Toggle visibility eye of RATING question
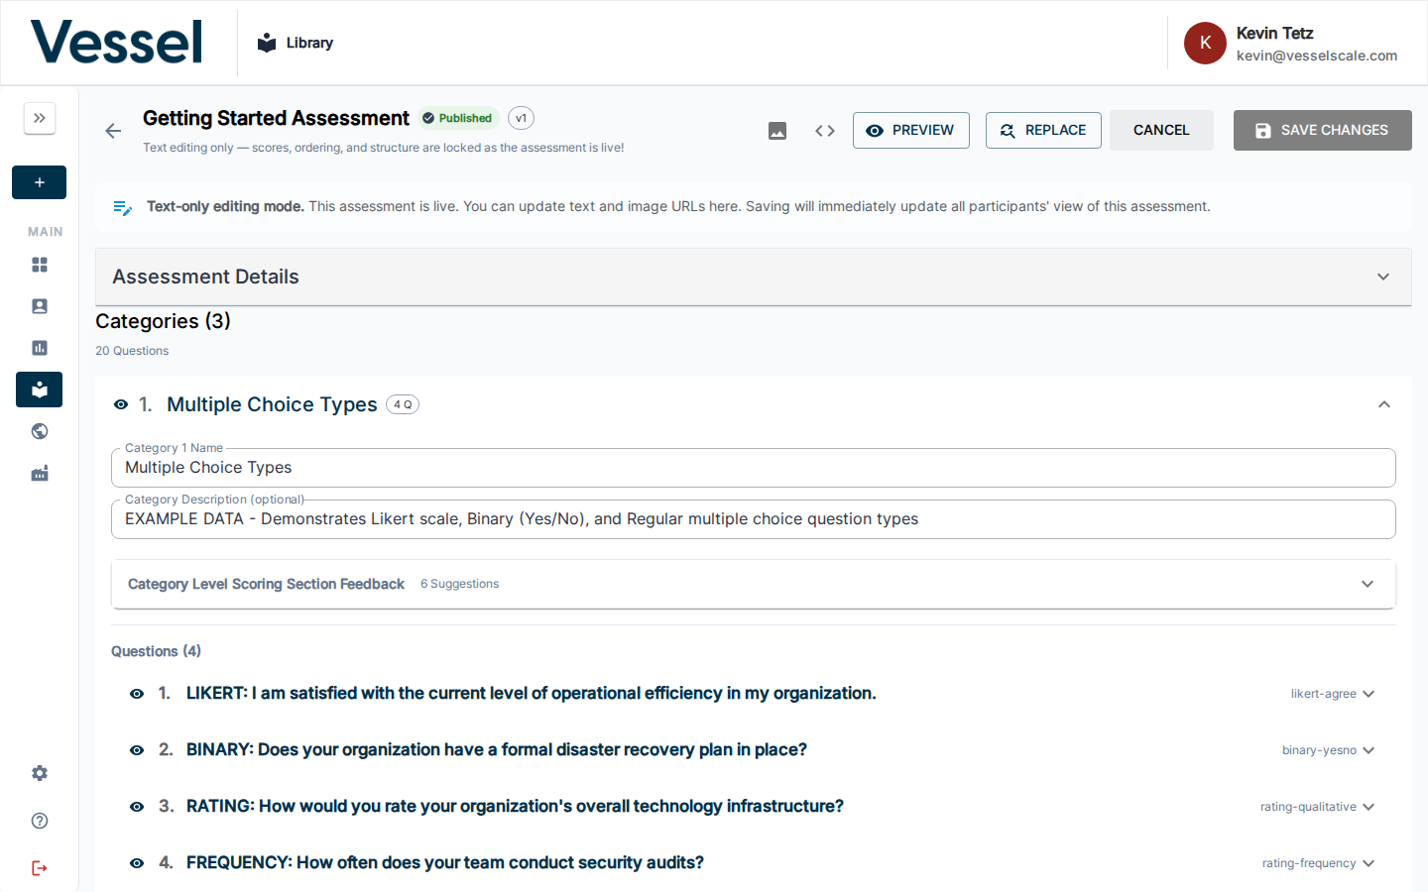The width and height of the screenshot is (1428, 892). 137,807
